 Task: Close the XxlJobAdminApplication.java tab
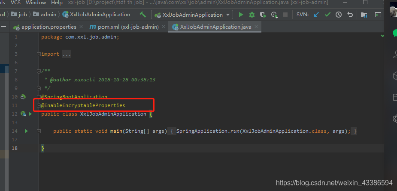(x=256, y=27)
